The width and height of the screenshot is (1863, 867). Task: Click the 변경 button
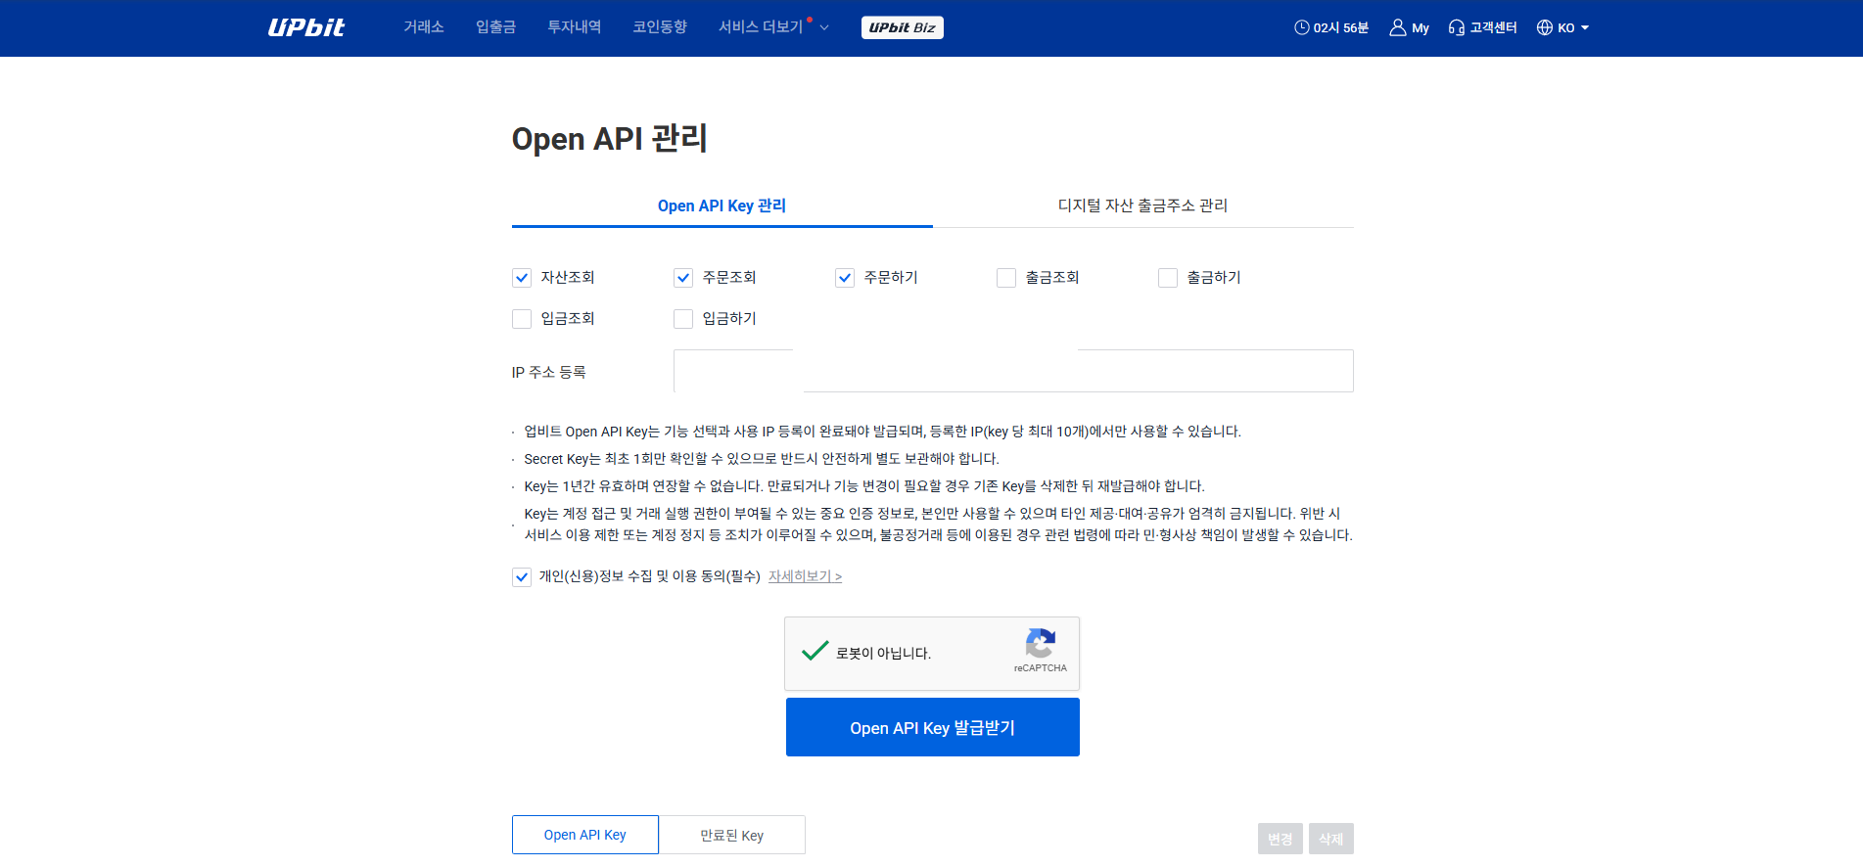pos(1280,839)
